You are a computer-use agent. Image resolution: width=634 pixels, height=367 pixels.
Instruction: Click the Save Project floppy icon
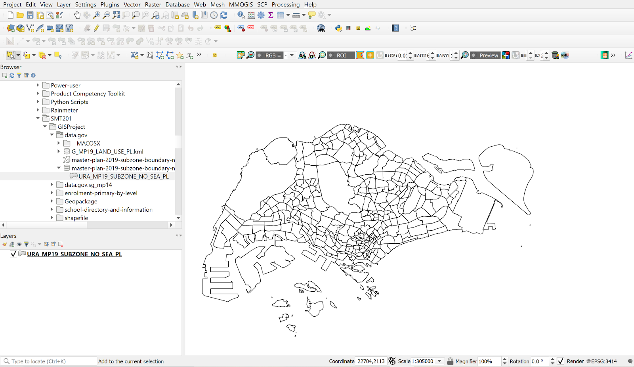tap(30, 15)
